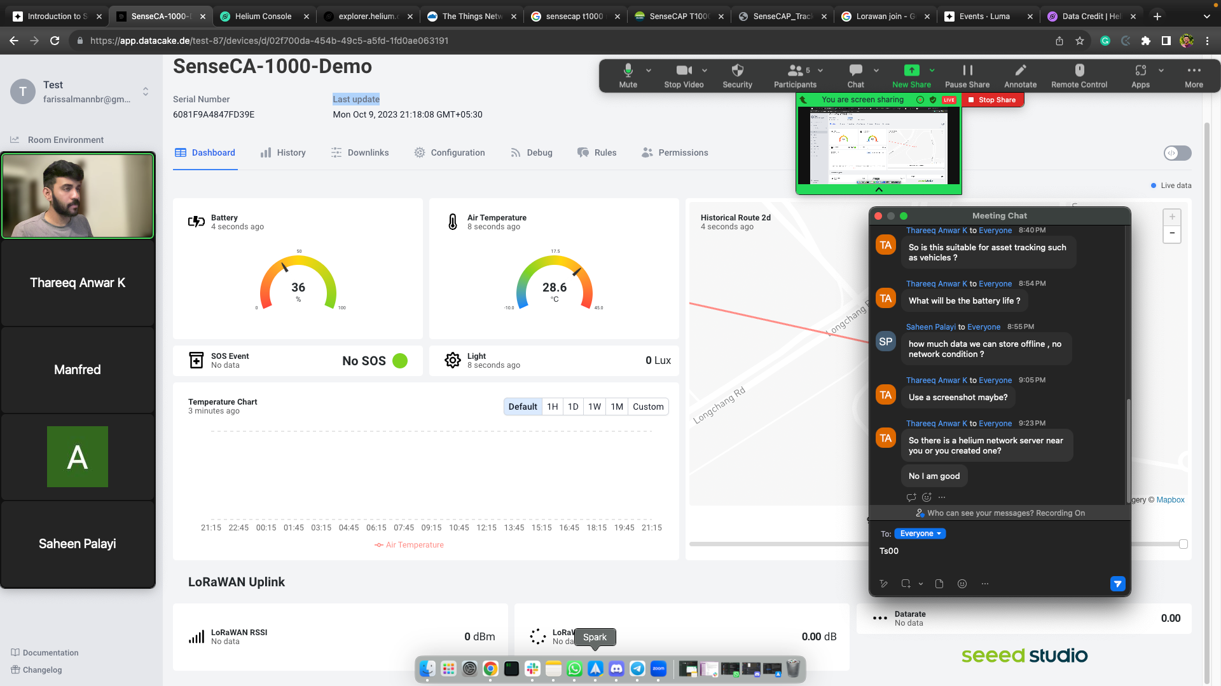
Task: Open Finder from the dock
Action: coord(427,668)
